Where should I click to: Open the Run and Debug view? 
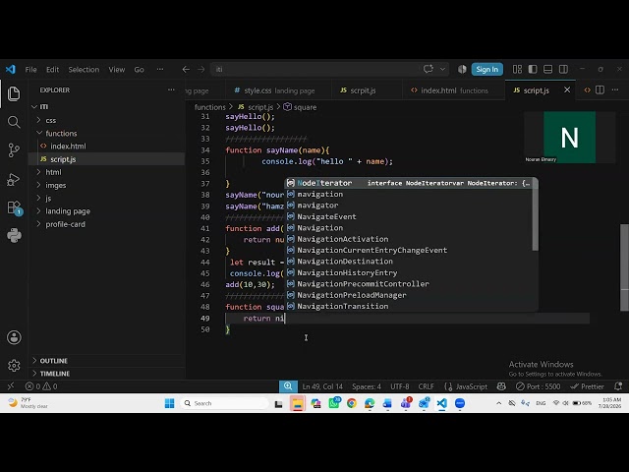[x=14, y=179]
